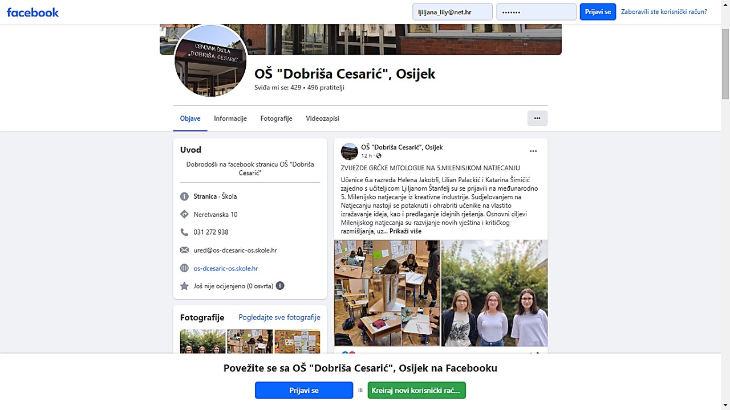The image size is (730, 410).
Task: Open the post's three-dot options menu
Action: tap(533, 151)
